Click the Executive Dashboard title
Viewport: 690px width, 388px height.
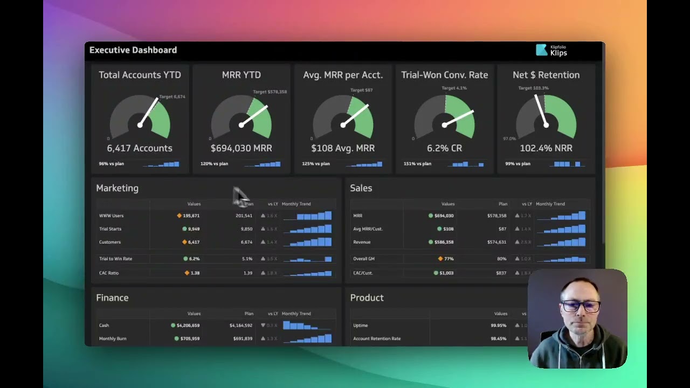click(133, 50)
